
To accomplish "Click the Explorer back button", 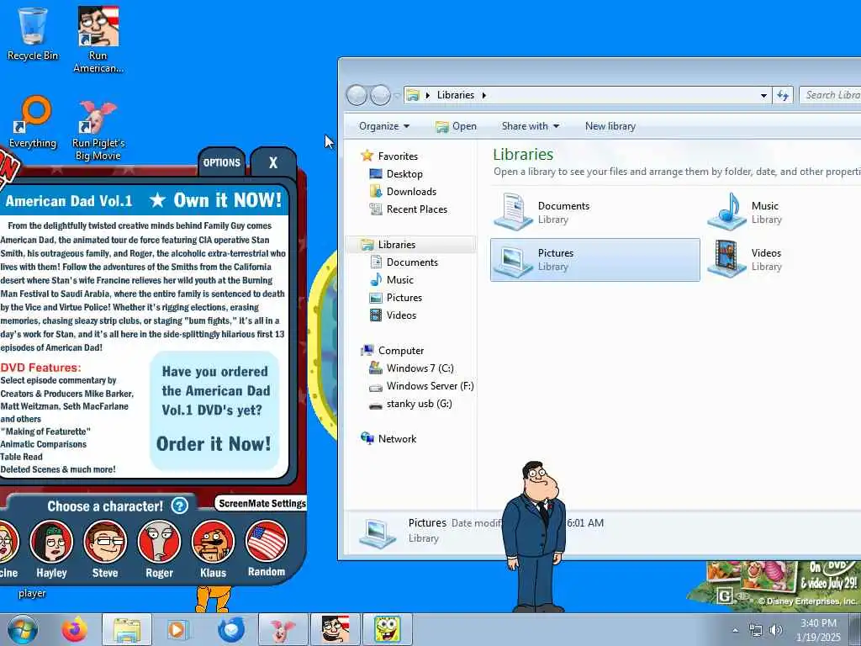I will pyautogui.click(x=357, y=95).
